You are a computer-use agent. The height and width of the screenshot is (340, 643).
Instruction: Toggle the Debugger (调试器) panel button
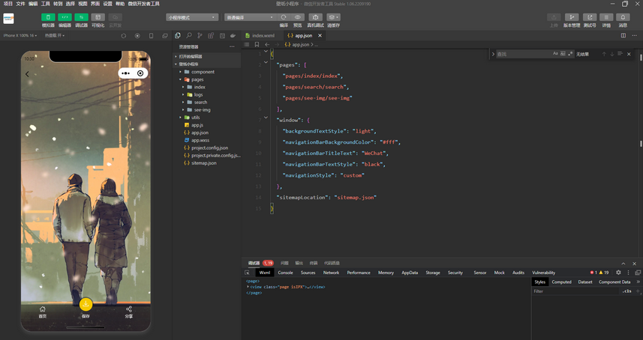click(x=81, y=17)
